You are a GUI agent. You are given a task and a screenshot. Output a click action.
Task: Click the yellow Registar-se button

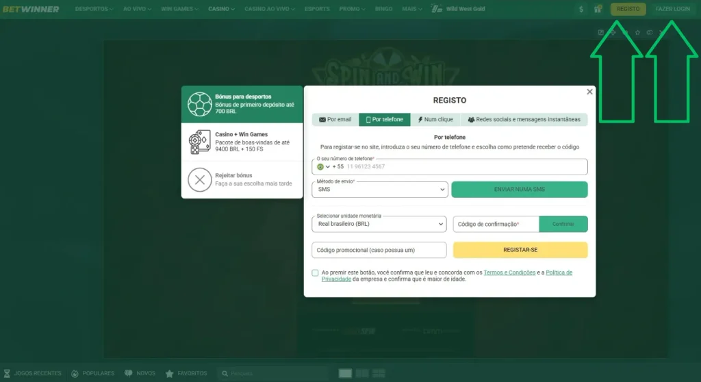(520, 250)
